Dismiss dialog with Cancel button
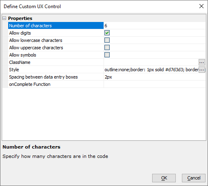 [194, 178]
